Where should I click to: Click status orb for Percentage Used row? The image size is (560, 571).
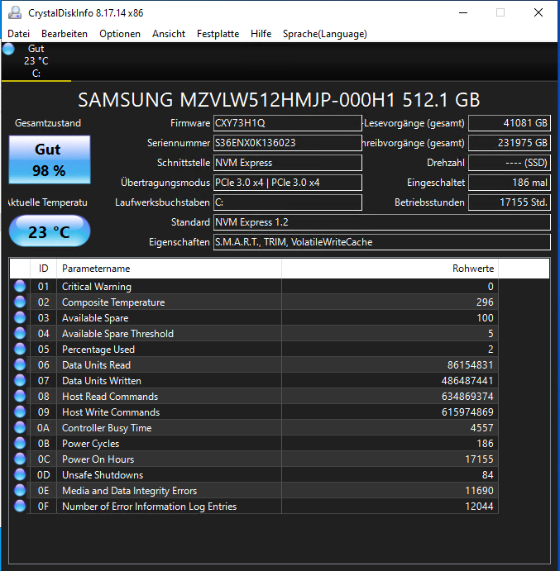tap(20, 349)
